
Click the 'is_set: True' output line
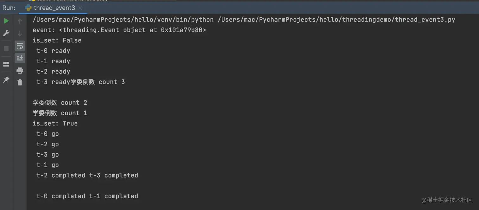click(x=55, y=123)
